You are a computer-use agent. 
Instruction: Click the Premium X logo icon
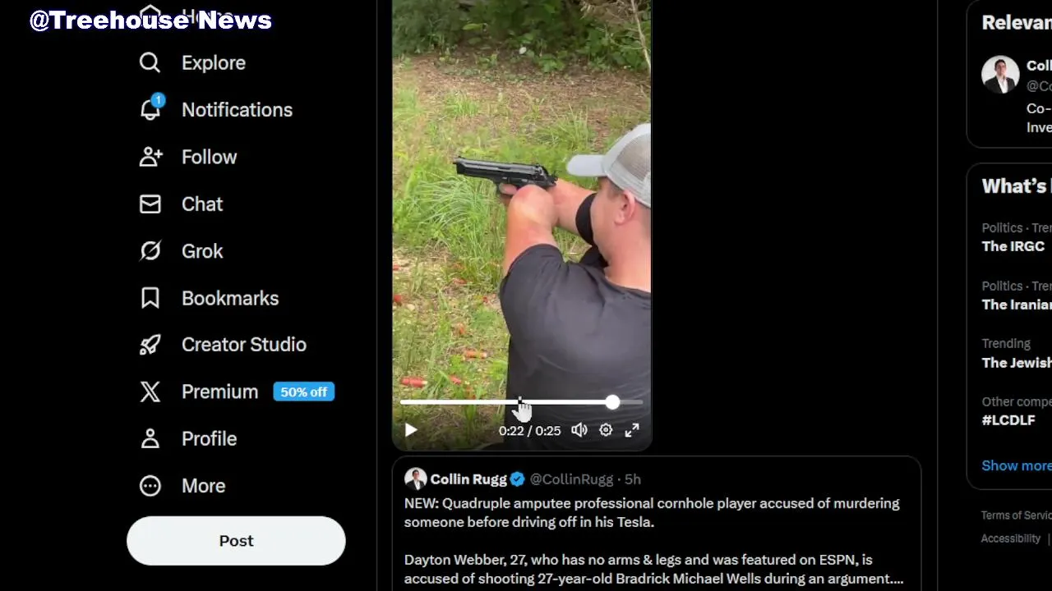click(x=150, y=392)
